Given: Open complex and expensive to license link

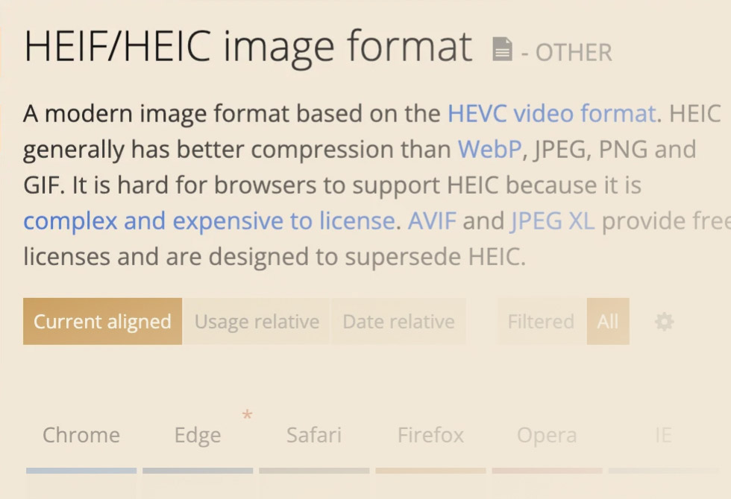Looking at the screenshot, I should [x=210, y=221].
